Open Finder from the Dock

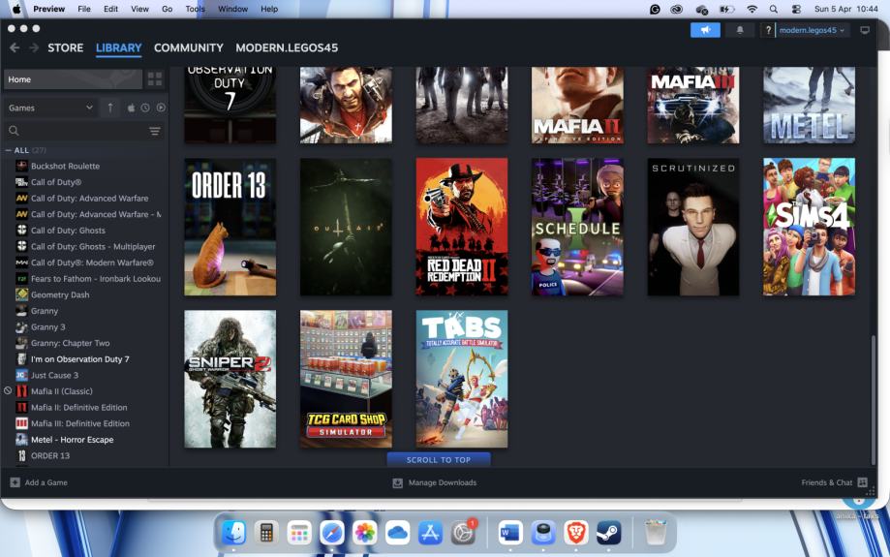pyautogui.click(x=233, y=533)
